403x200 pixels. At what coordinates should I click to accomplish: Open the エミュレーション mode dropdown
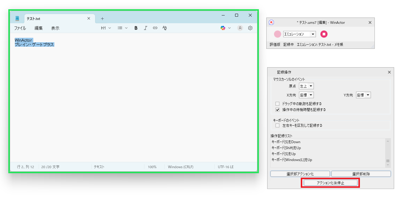[299, 34]
